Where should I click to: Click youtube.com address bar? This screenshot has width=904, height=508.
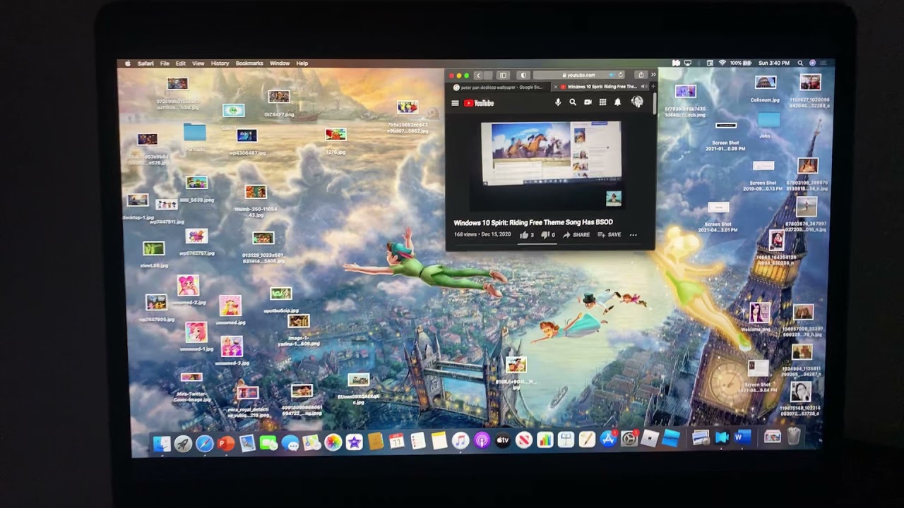(x=580, y=75)
